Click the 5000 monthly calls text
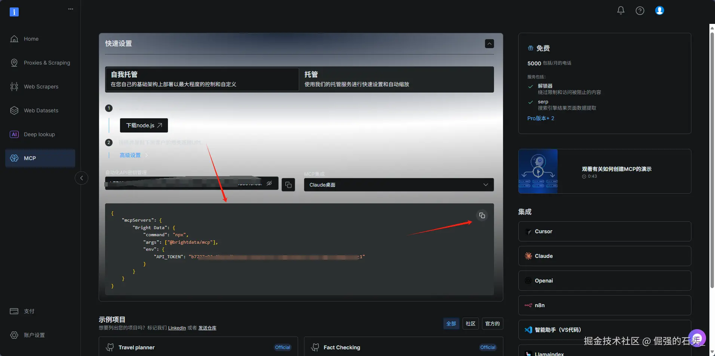The width and height of the screenshot is (715, 356). (549, 63)
